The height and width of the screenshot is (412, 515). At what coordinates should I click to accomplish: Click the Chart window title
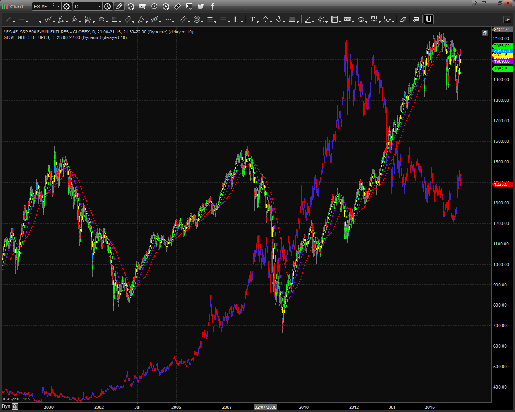(x=16, y=6)
